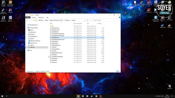Image resolution: width=175 pixels, height=98 pixels.
Task: Open the Поделиться ribbon tab
Action: [41, 17]
